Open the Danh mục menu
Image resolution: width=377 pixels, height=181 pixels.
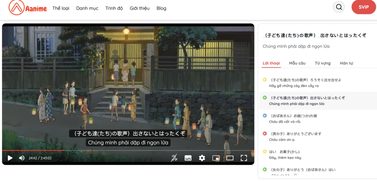(x=87, y=8)
